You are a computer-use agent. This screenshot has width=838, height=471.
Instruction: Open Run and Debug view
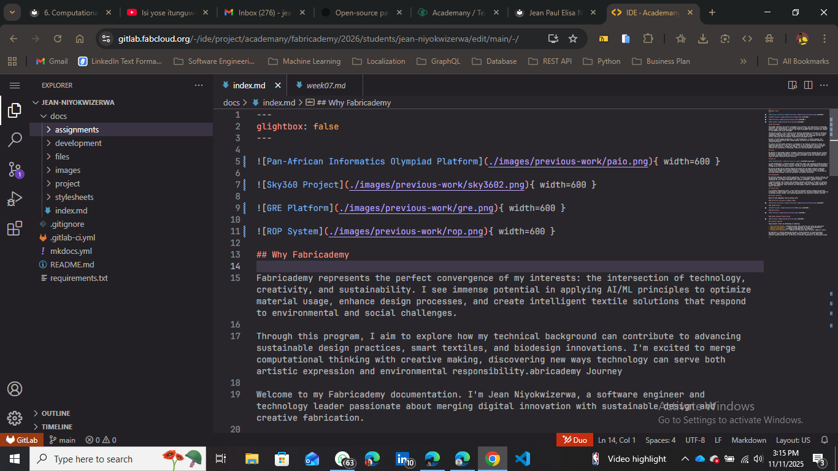(x=15, y=199)
